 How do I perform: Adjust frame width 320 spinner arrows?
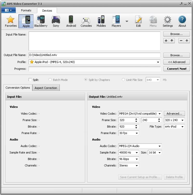click(136, 120)
